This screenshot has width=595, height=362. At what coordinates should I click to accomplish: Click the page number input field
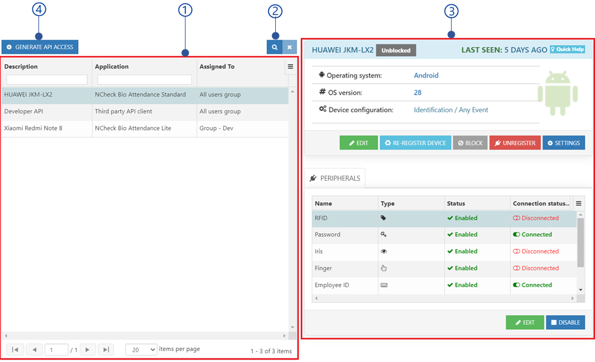coord(56,349)
